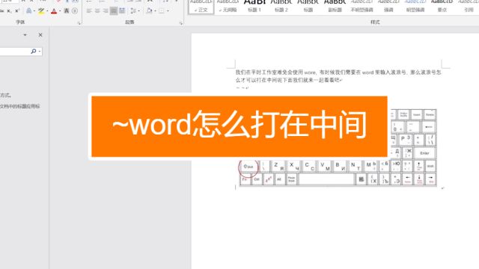Insert an enclosed character
This screenshot has width=479, height=269.
(x=75, y=11)
